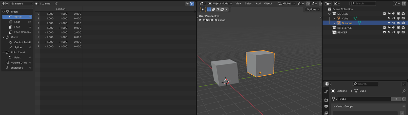Click Suzanne's mesh data icon in Outliner
Image resolution: width=408 pixels, height=115 pixels.
(x=359, y=23)
